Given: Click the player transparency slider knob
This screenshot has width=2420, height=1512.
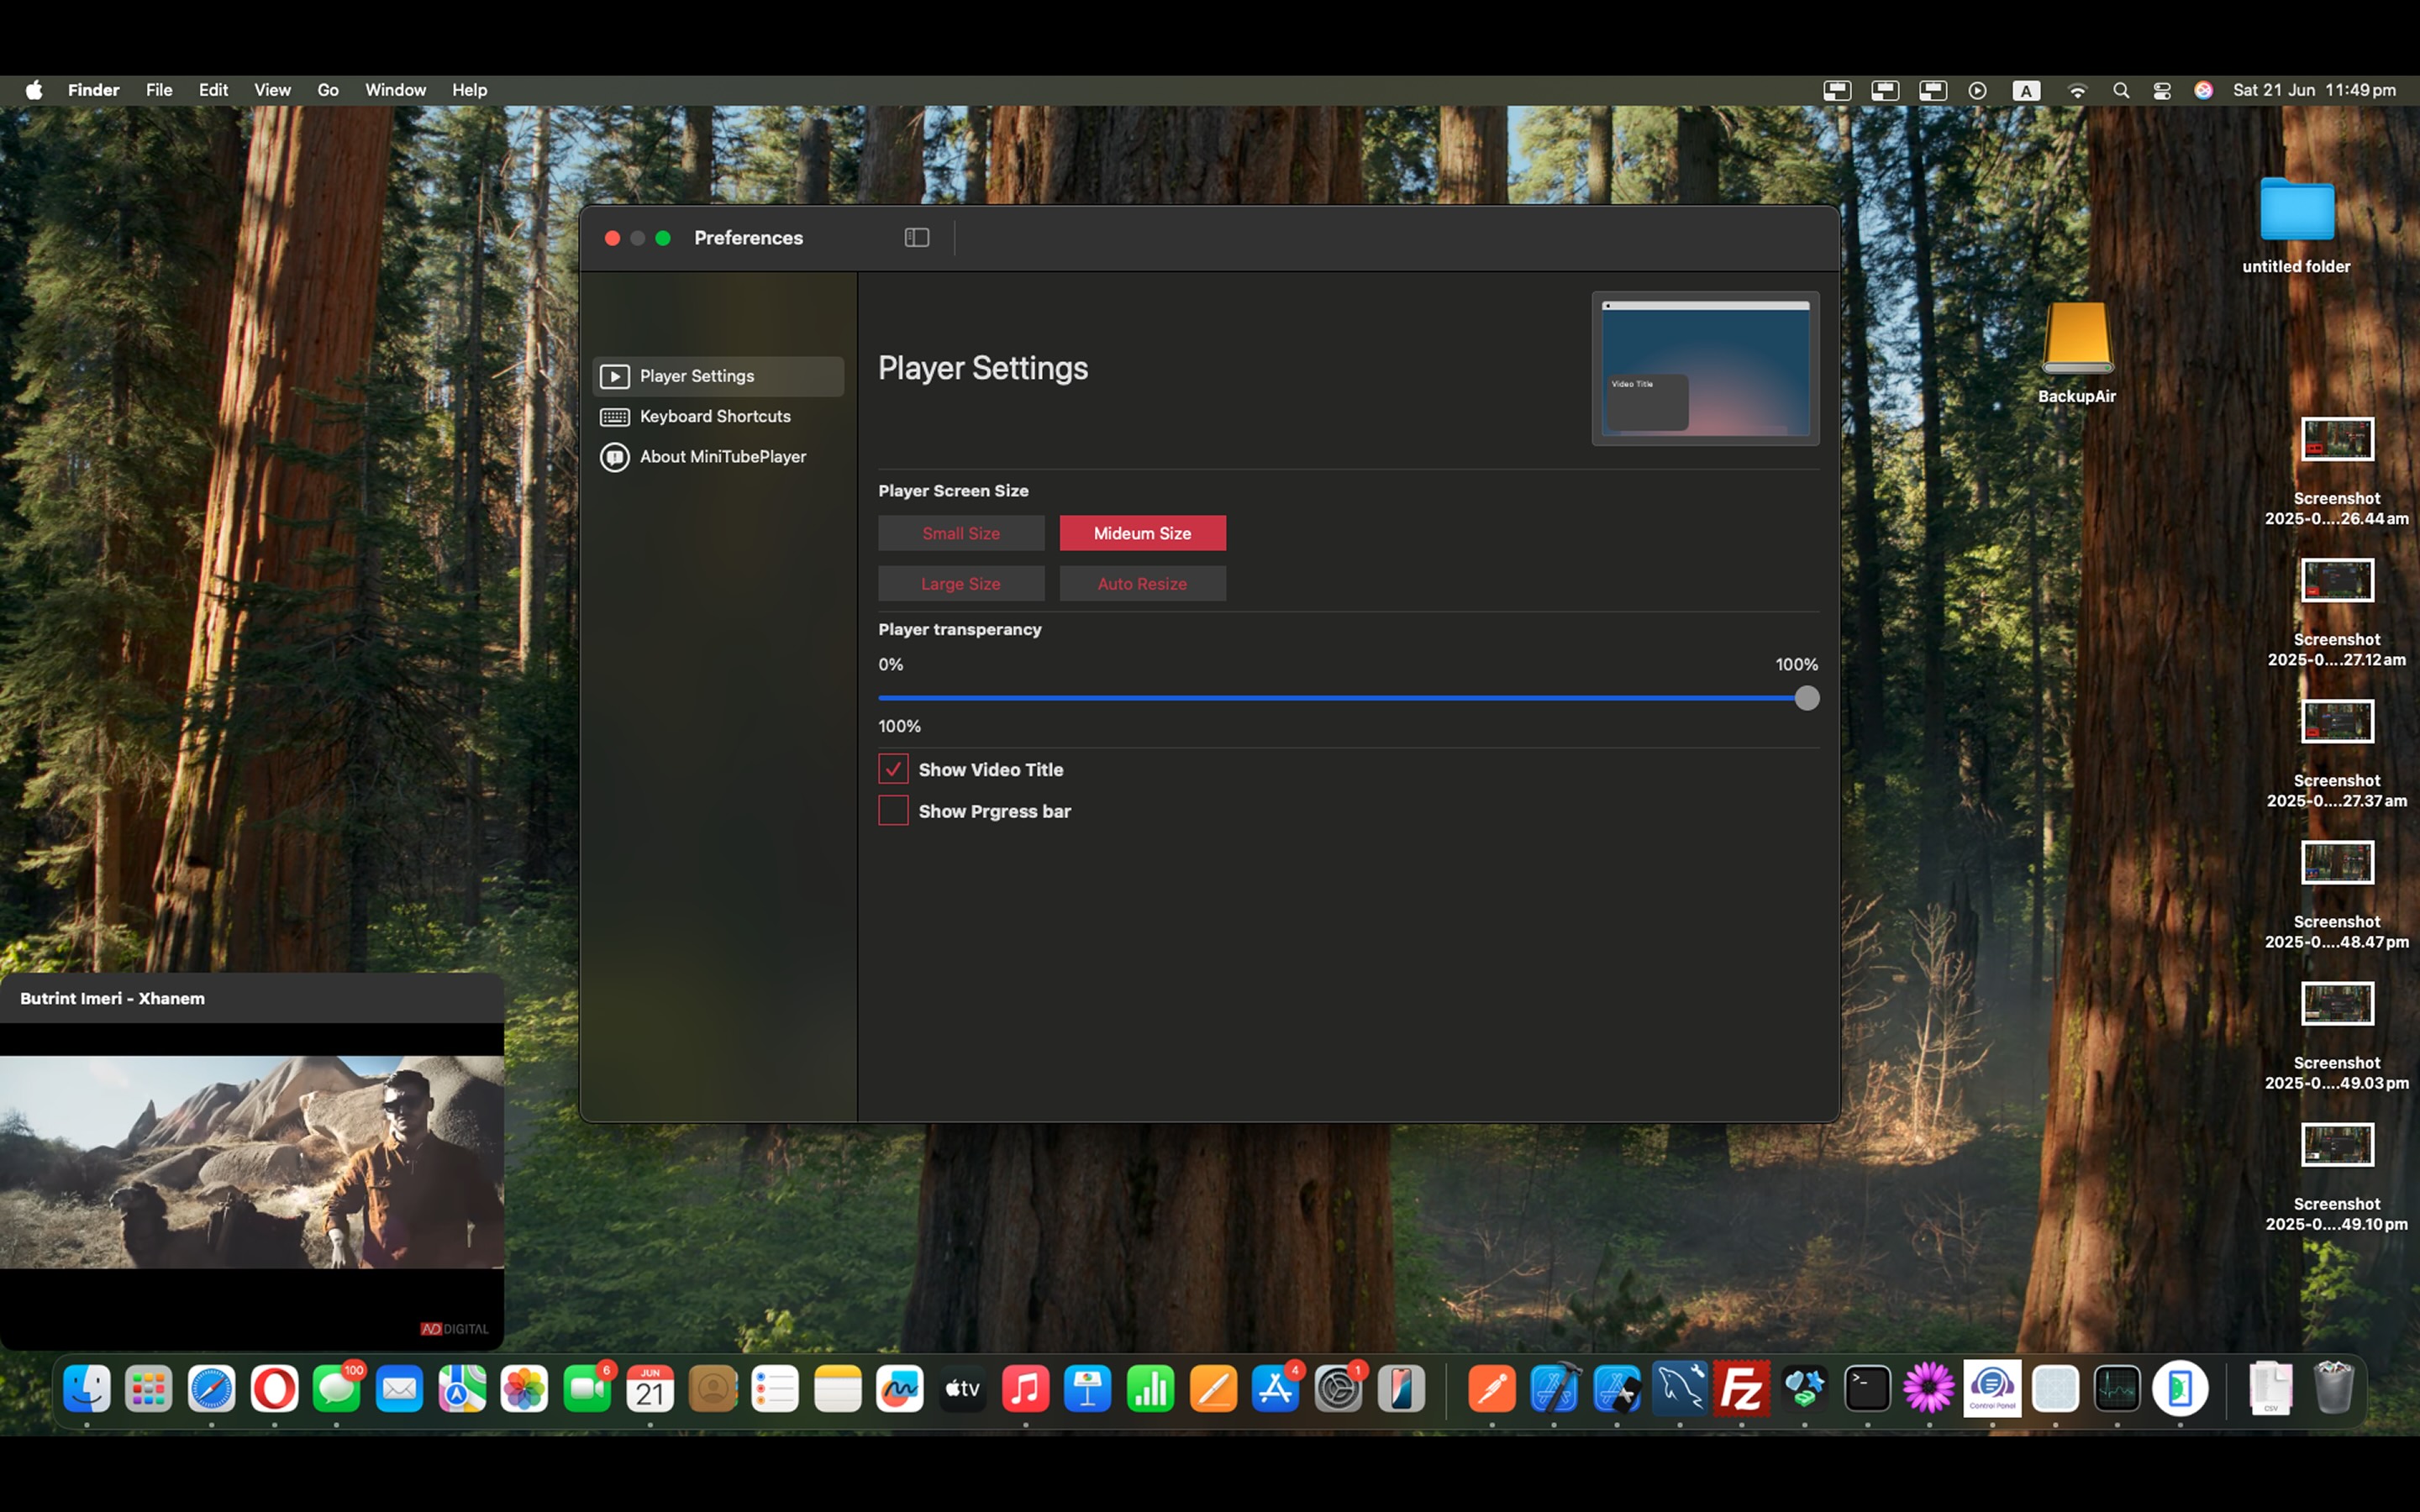Looking at the screenshot, I should click(x=1806, y=698).
